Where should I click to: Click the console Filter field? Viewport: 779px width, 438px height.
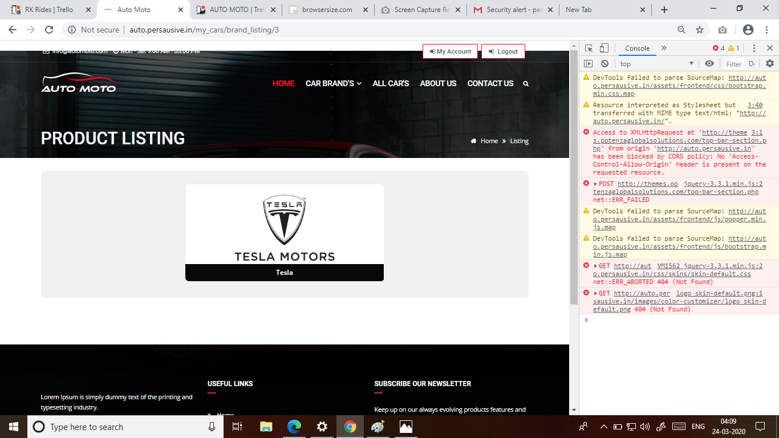tap(734, 64)
